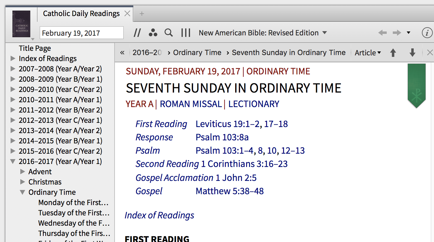Open the ROMAN MISSAL link
434x242 pixels.
click(191, 104)
